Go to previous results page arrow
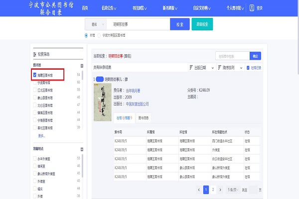 [198, 190]
